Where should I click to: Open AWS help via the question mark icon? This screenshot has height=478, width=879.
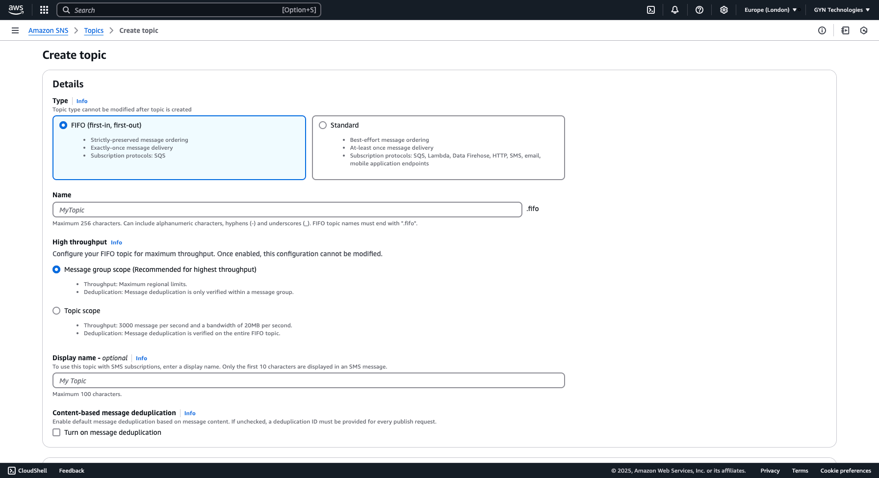click(699, 10)
